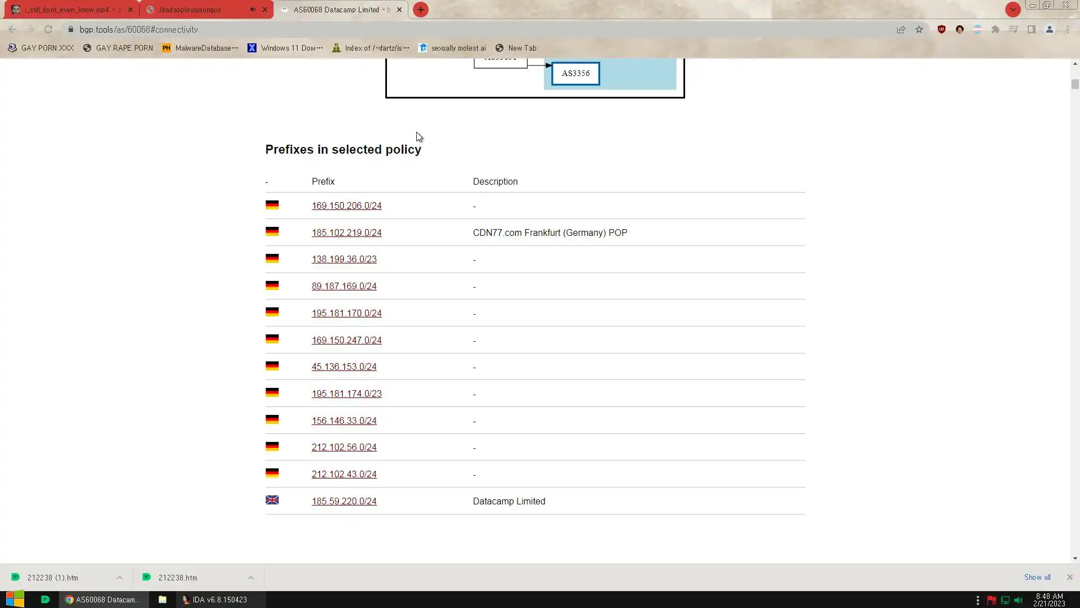Bookmark this page with the star icon

click(x=919, y=29)
